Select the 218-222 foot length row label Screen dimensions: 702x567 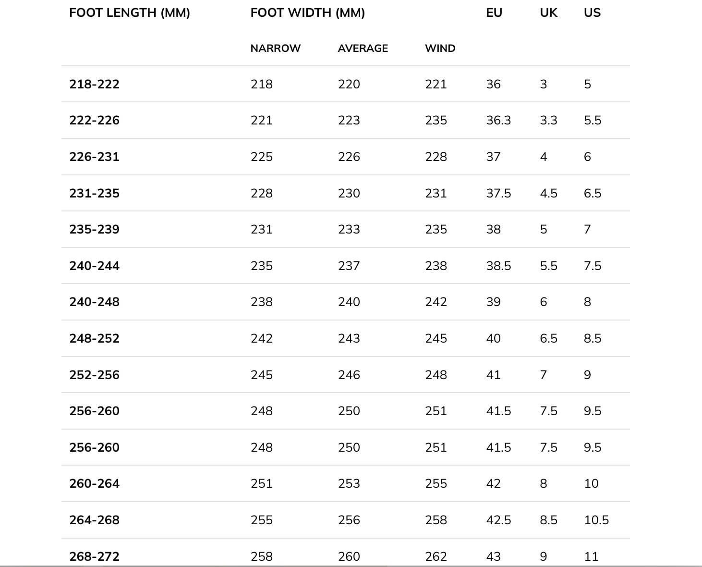click(94, 85)
